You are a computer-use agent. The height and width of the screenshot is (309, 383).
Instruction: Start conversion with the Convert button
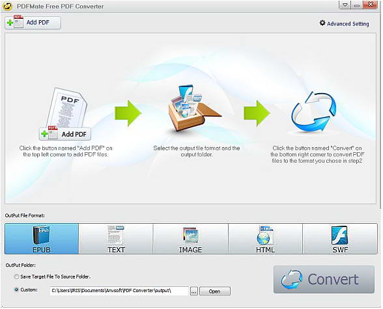pos(324,280)
